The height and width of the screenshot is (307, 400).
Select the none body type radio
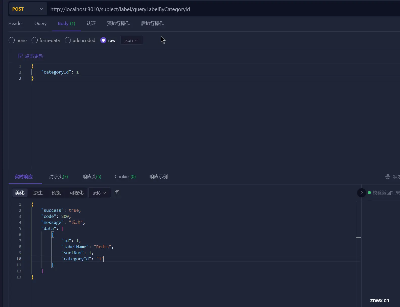coord(12,40)
